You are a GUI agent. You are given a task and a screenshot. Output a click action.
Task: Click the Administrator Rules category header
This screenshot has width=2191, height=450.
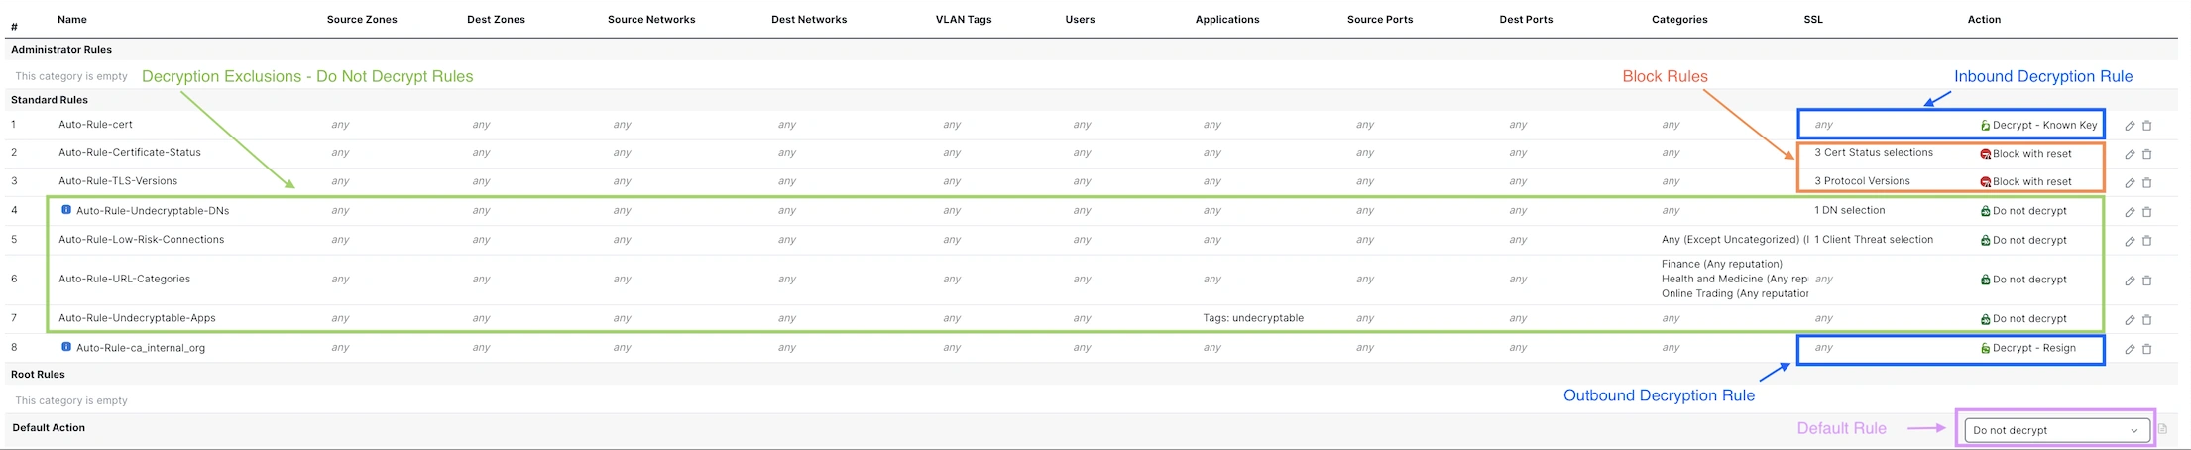click(x=61, y=49)
